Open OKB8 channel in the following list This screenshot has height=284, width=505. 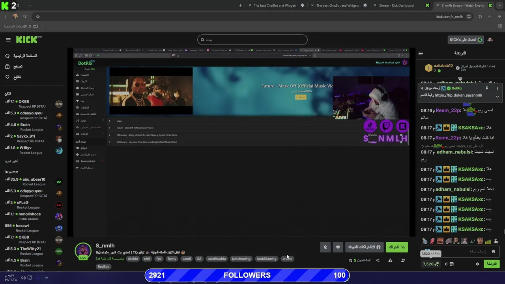(34, 104)
